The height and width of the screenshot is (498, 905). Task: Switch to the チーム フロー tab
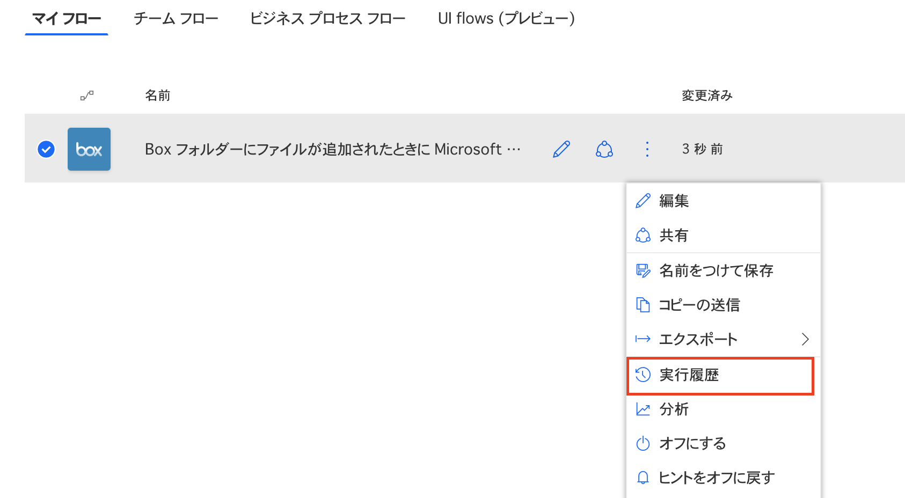tap(176, 18)
